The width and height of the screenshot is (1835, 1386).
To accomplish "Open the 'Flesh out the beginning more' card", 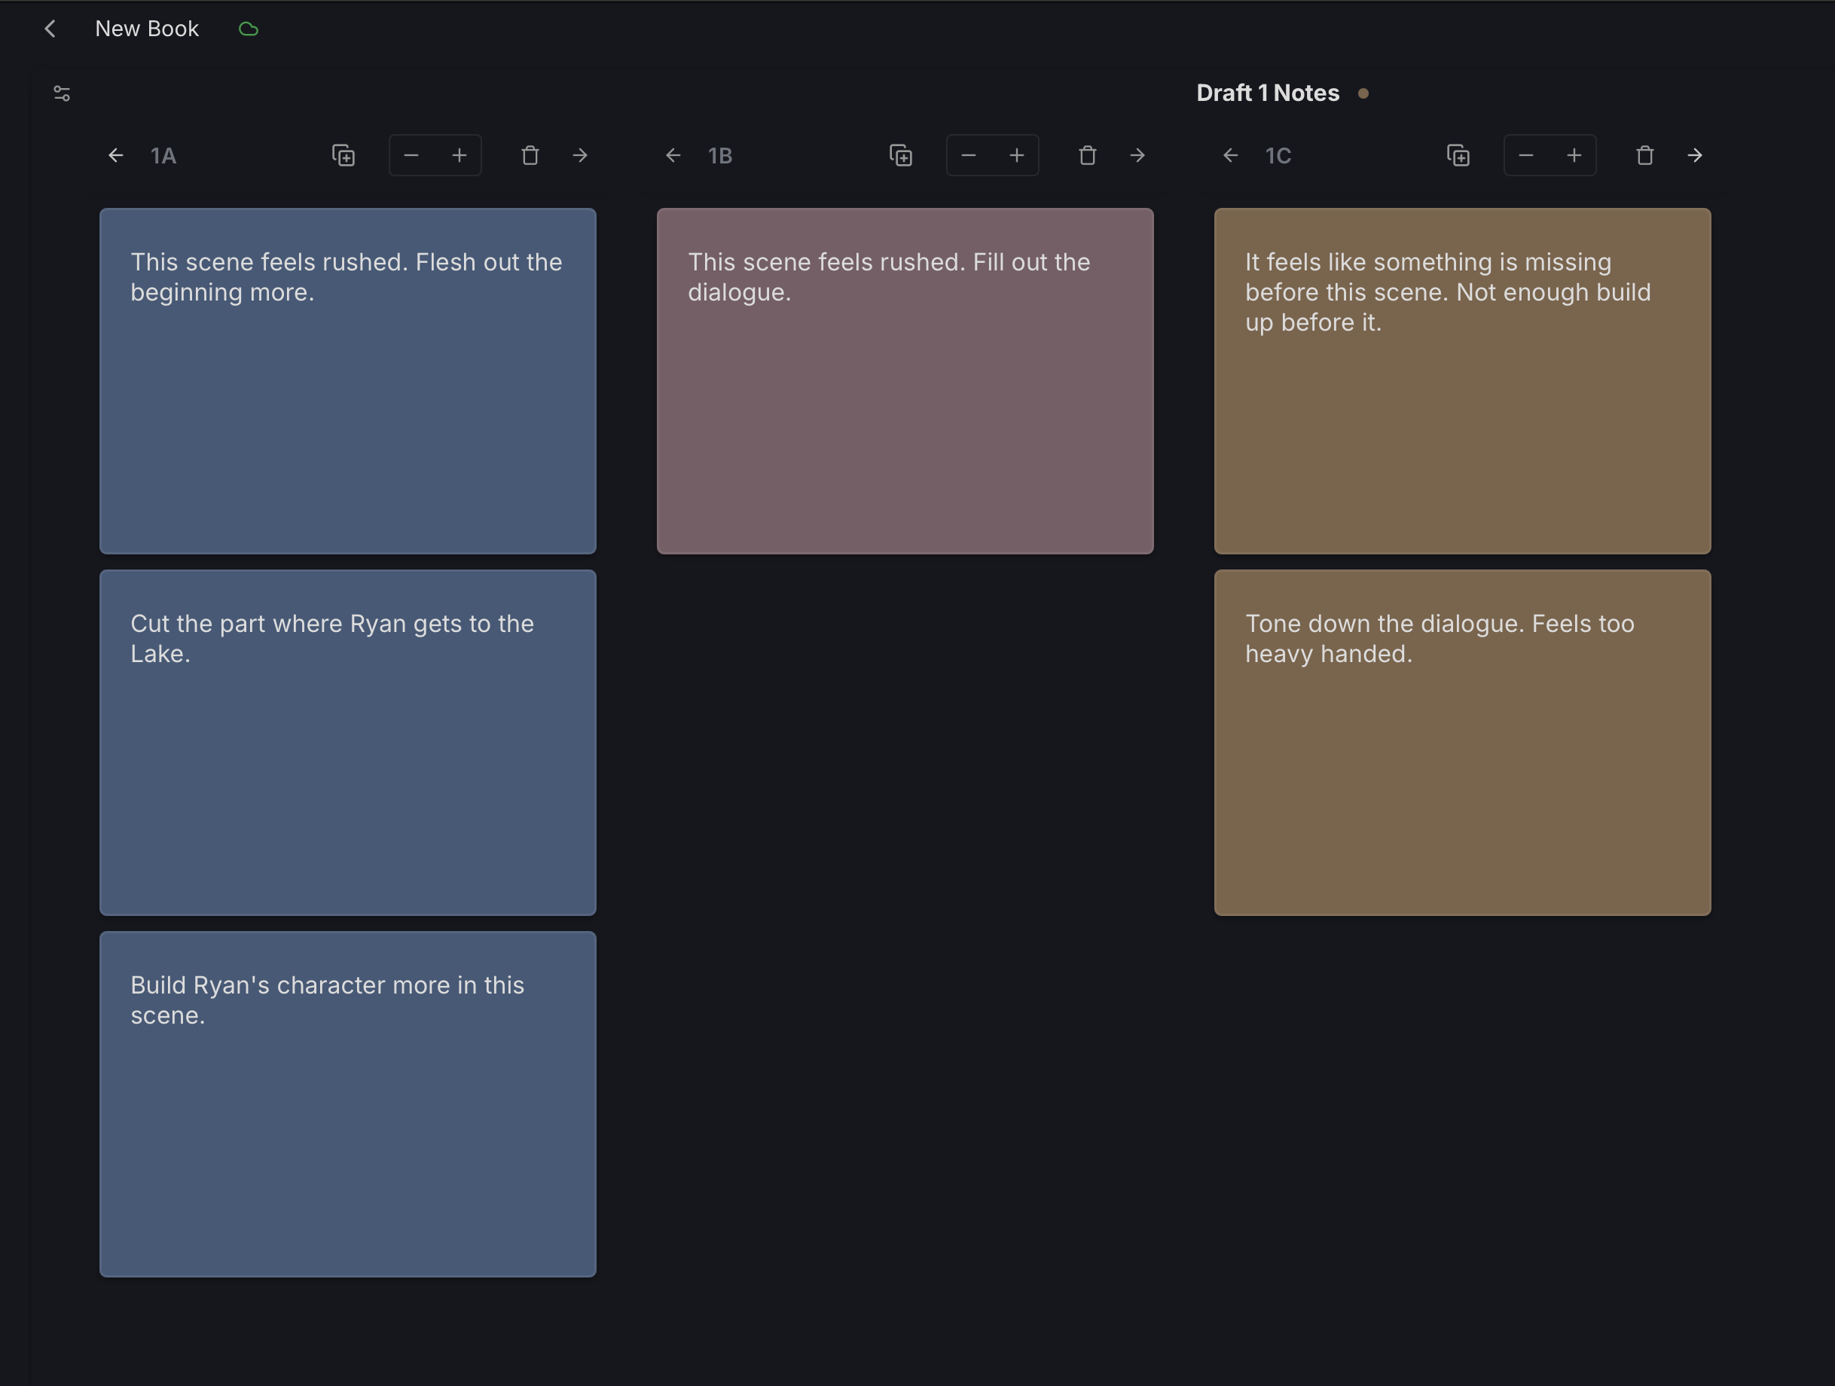I will 347,380.
